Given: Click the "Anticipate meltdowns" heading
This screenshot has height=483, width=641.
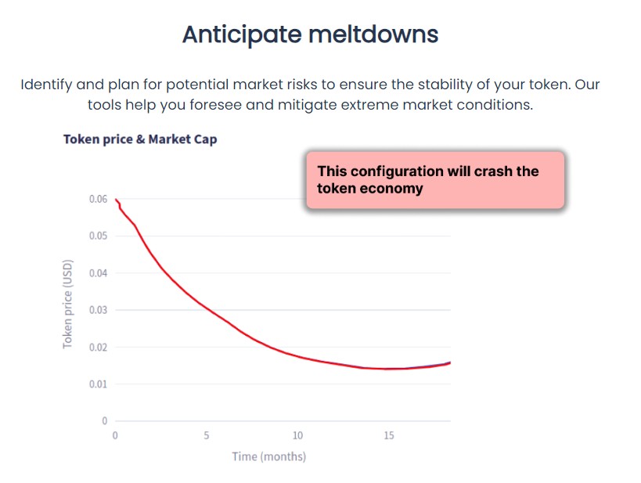Looking at the screenshot, I should (310, 34).
